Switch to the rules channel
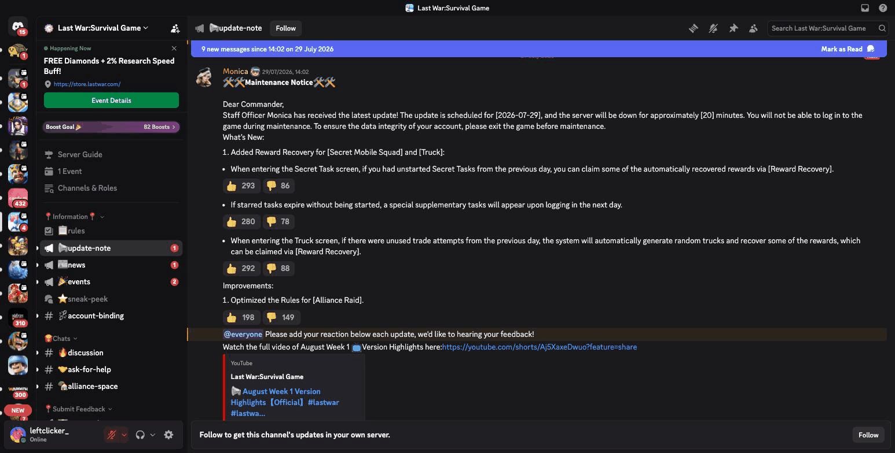This screenshot has width=895, height=453. (x=111, y=231)
